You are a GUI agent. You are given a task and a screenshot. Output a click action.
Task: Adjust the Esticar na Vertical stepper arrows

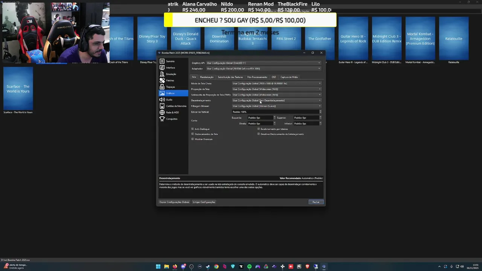pyautogui.click(x=320, y=112)
